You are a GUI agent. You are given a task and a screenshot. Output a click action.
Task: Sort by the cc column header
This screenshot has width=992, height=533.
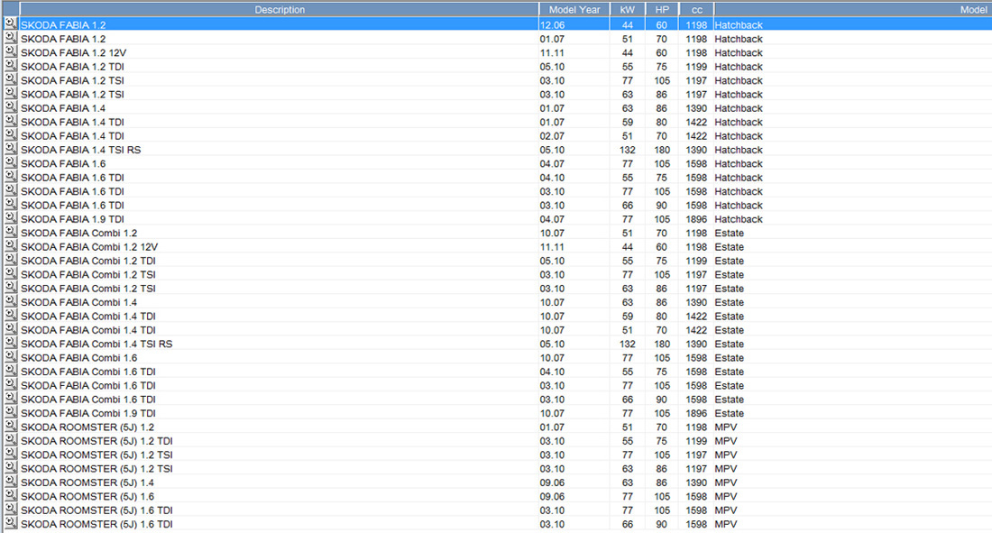696,10
